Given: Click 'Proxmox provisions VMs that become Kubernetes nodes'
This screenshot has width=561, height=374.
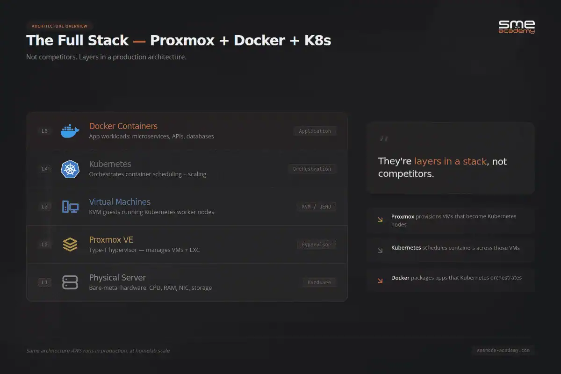Looking at the screenshot, I should pos(453,220).
